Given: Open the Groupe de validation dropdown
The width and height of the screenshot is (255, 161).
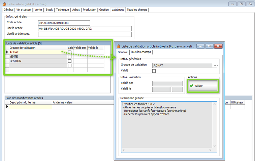Looking at the screenshot, I should (x=215, y=65).
